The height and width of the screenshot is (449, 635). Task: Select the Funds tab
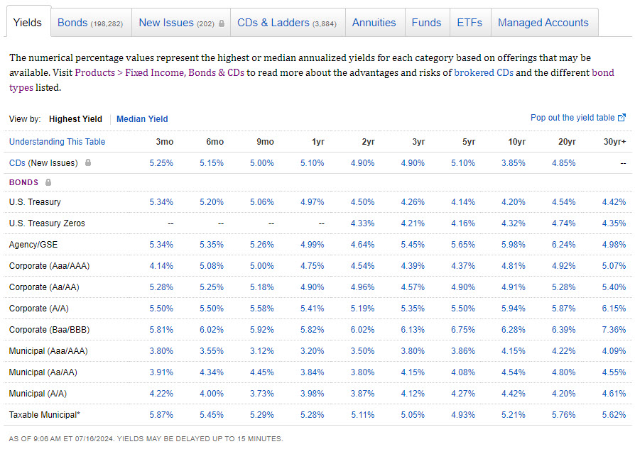[426, 23]
